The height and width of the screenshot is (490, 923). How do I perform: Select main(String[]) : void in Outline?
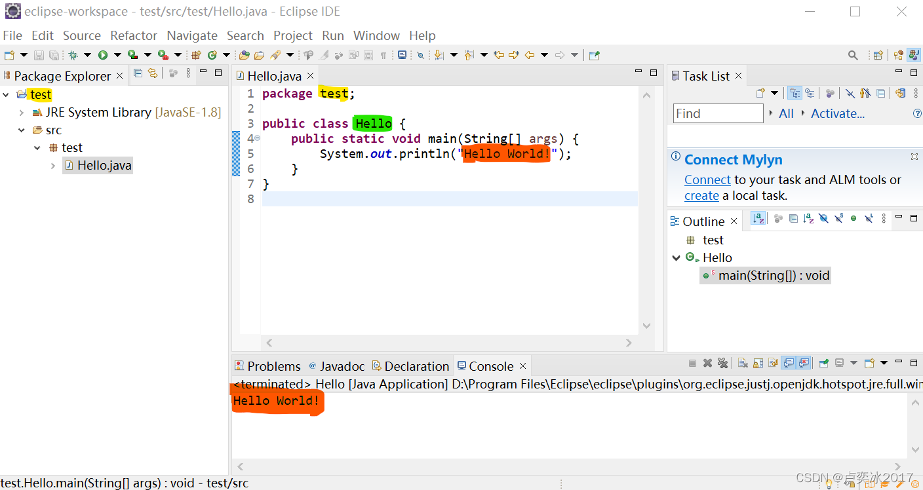click(765, 276)
